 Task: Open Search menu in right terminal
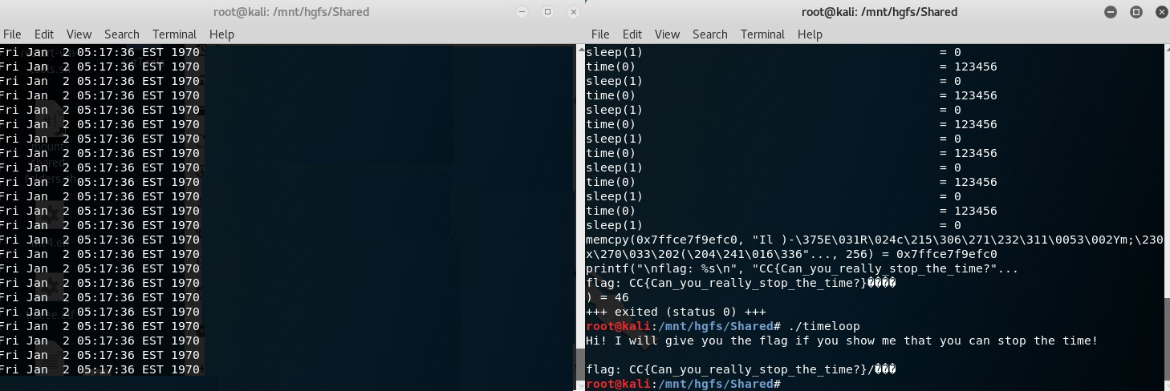coord(710,34)
